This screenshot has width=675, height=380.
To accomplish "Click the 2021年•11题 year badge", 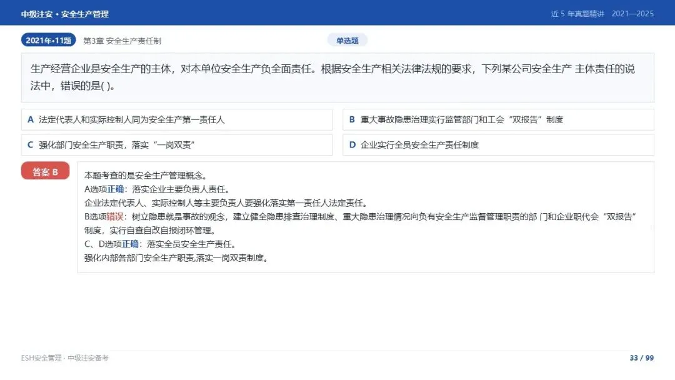I will pos(48,40).
